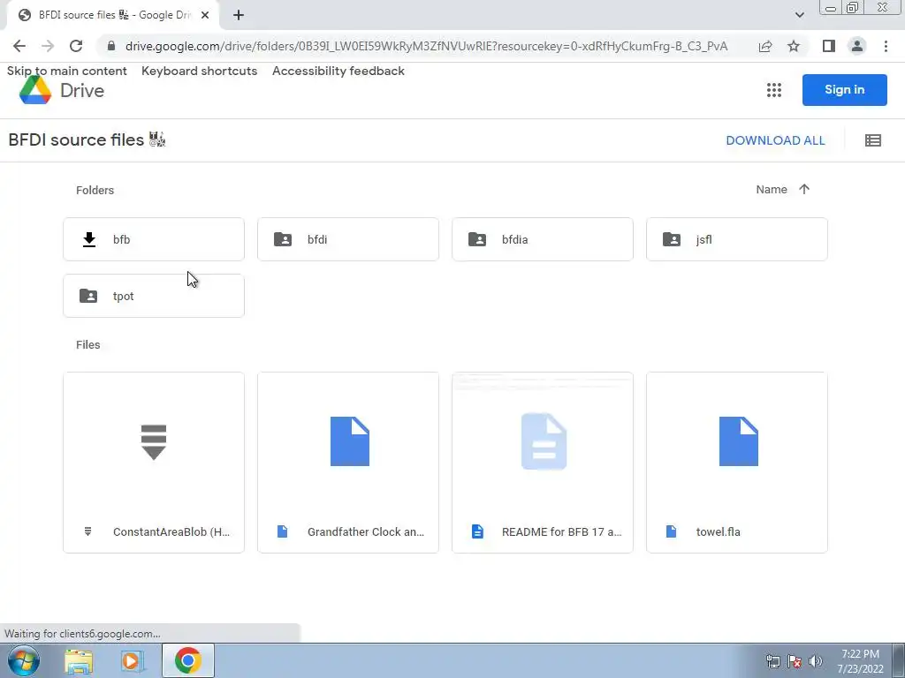Click the address bar URL
Image resolution: width=905 pixels, height=678 pixels.
click(x=427, y=46)
